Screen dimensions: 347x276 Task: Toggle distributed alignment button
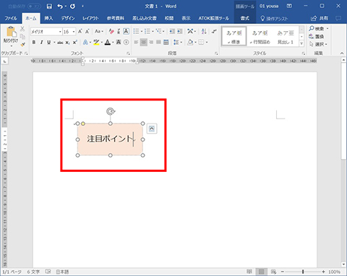click(166, 43)
